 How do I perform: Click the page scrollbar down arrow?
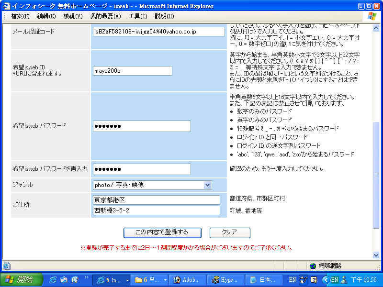click(376, 255)
